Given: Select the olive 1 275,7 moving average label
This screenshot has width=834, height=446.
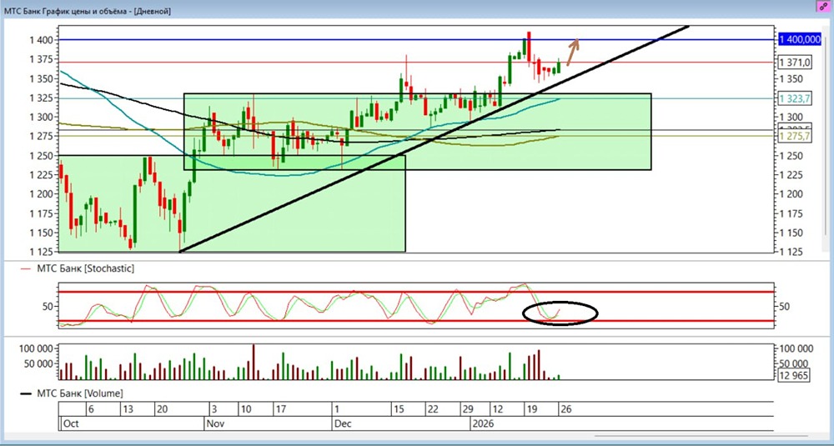Looking at the screenshot, I should click(795, 137).
